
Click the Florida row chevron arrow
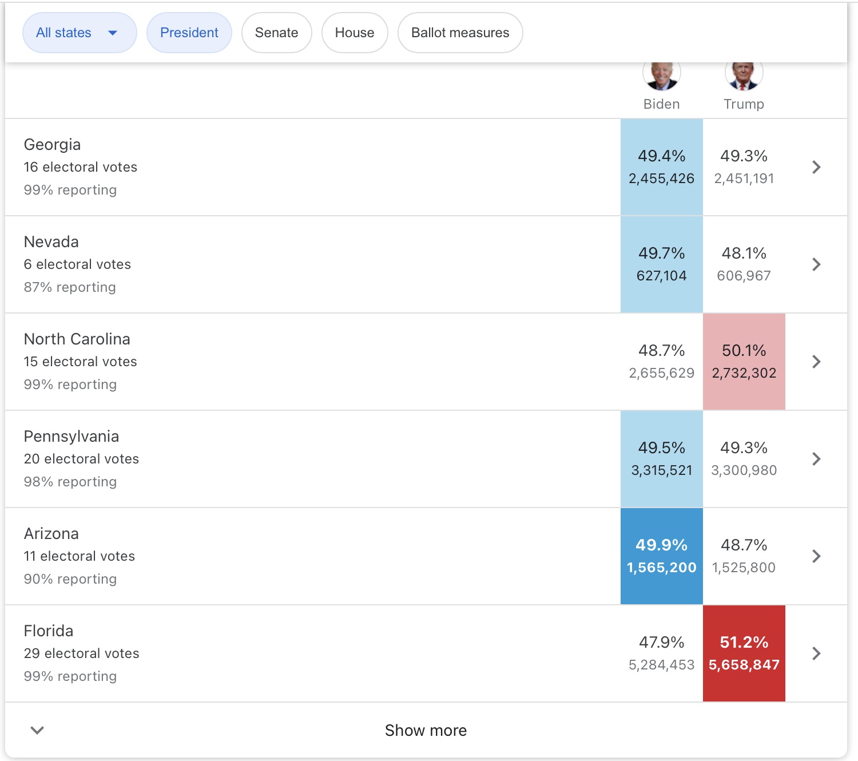click(x=816, y=653)
